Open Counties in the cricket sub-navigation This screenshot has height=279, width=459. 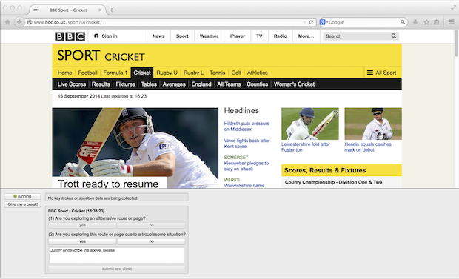(x=257, y=84)
